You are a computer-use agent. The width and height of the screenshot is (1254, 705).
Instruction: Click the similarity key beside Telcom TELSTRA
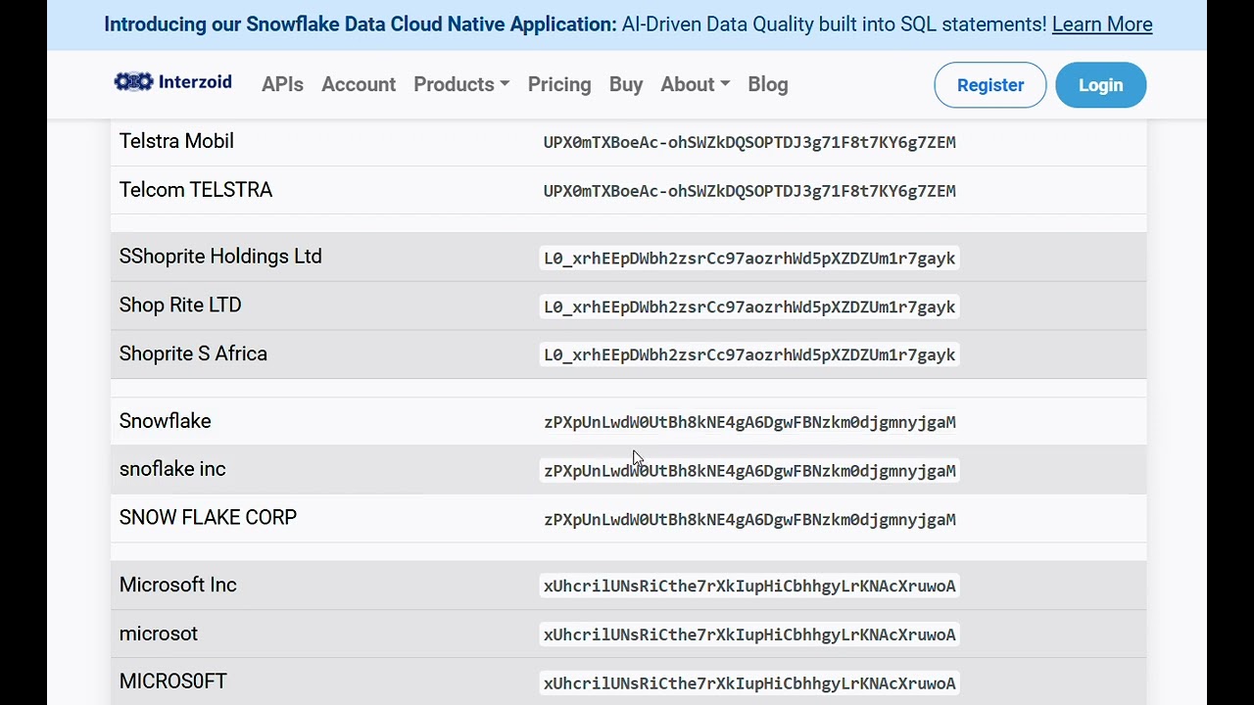pos(749,191)
